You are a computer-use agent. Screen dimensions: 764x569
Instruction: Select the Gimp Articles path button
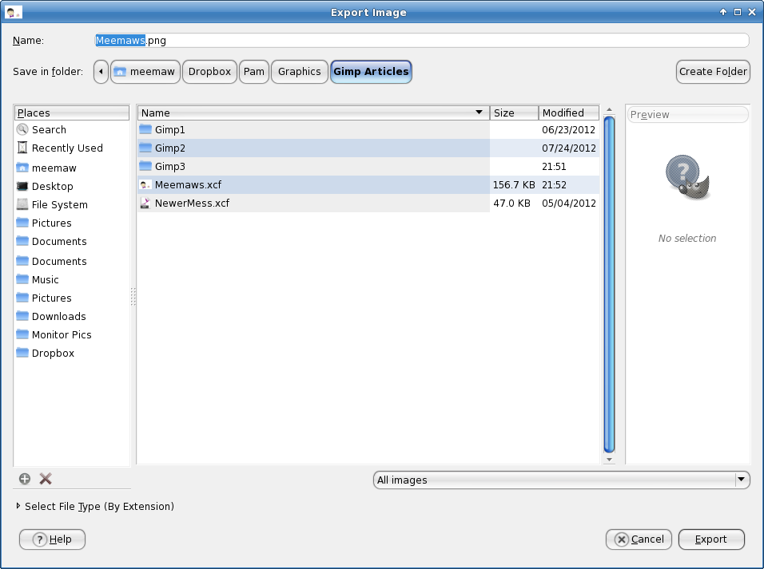pyautogui.click(x=371, y=72)
